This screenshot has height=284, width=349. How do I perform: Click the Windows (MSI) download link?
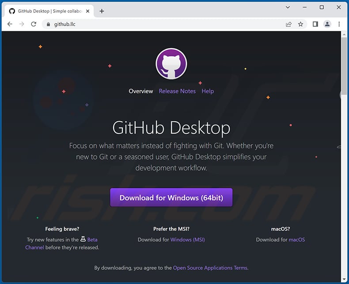[187, 239]
